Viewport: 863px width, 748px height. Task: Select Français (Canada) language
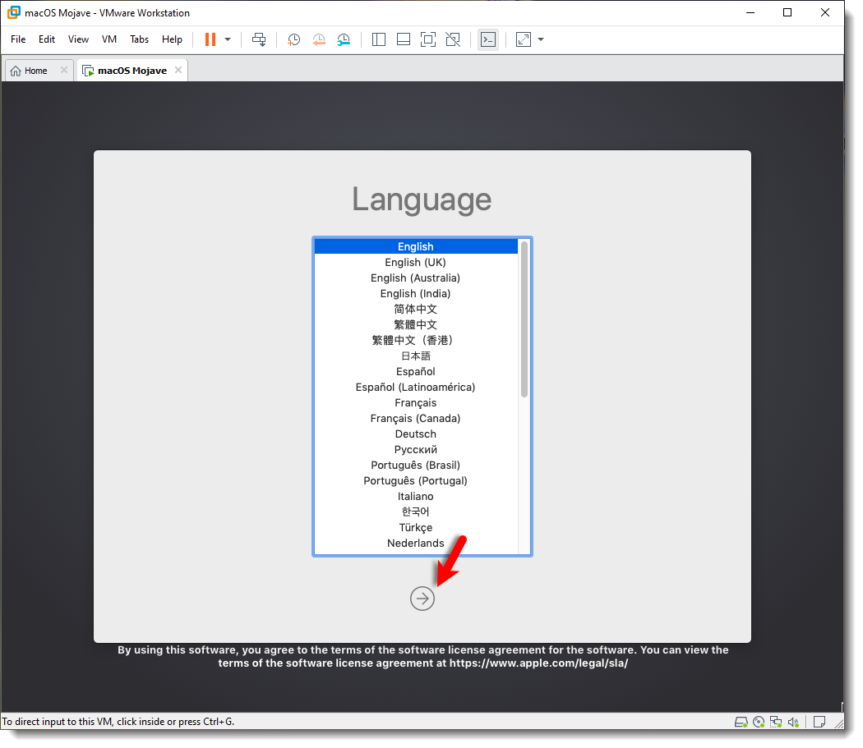416,419
